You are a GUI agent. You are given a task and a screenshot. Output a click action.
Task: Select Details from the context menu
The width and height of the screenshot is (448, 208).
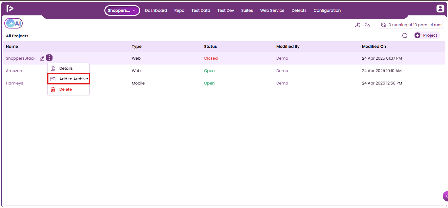pos(68,68)
